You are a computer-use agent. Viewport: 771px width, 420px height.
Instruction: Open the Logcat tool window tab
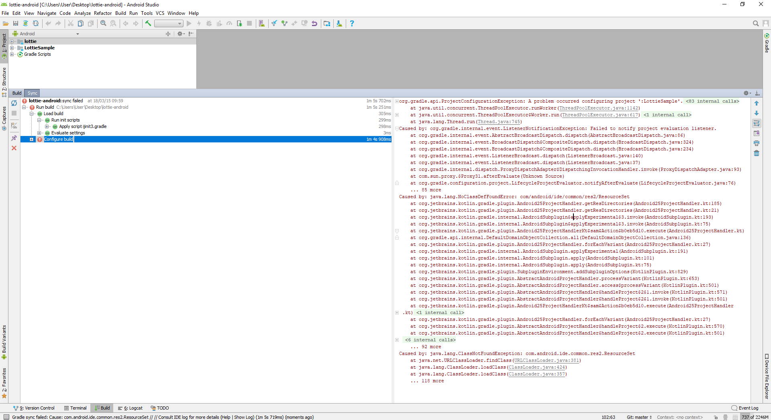coord(131,408)
